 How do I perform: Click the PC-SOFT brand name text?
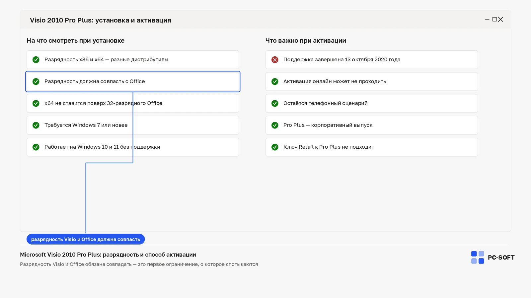[x=501, y=258]
